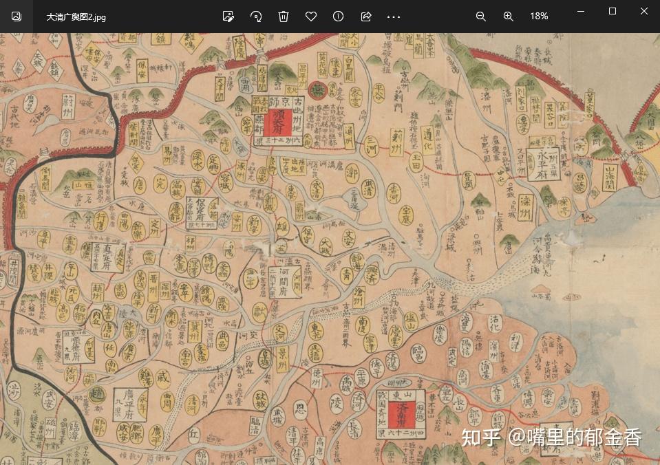
Task: Minimize the Photos window
Action: click(581, 12)
